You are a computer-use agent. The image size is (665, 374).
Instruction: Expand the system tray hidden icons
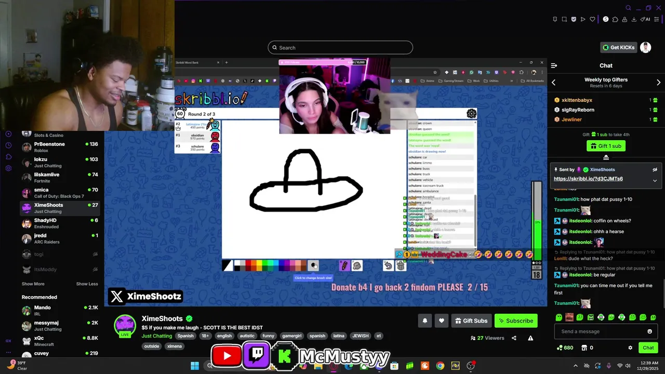point(575,366)
